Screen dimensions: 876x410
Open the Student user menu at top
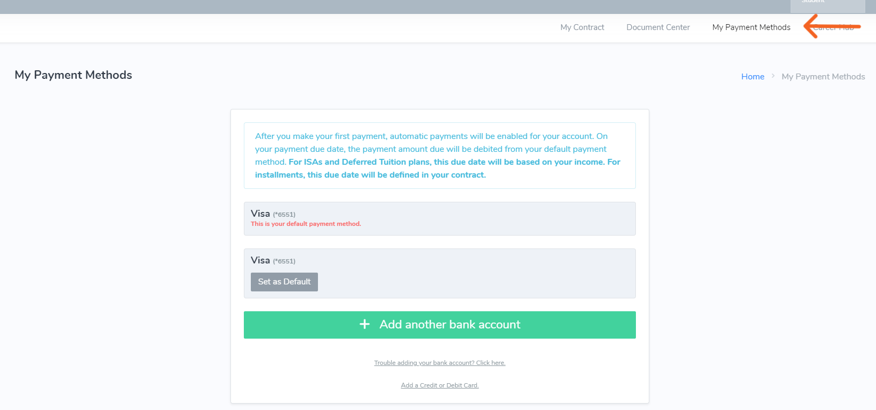tap(827, 4)
